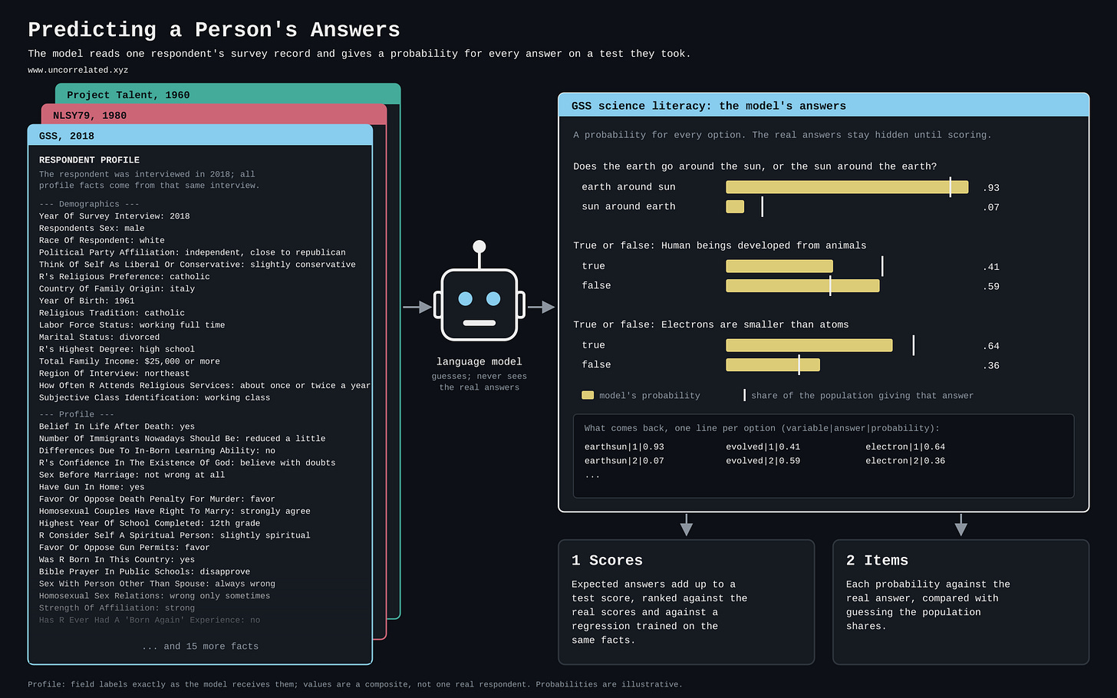1117x698 pixels.
Task: Select the electron|1|0.64 output line
Action: tap(905, 446)
